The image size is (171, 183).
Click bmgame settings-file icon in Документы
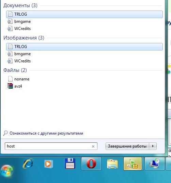coord(10,21)
